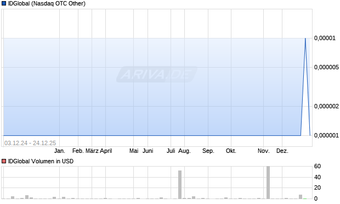Screen dimensions: 340x204
Task: Click the price spike peak in December
Action: pyautogui.click(x=305, y=38)
